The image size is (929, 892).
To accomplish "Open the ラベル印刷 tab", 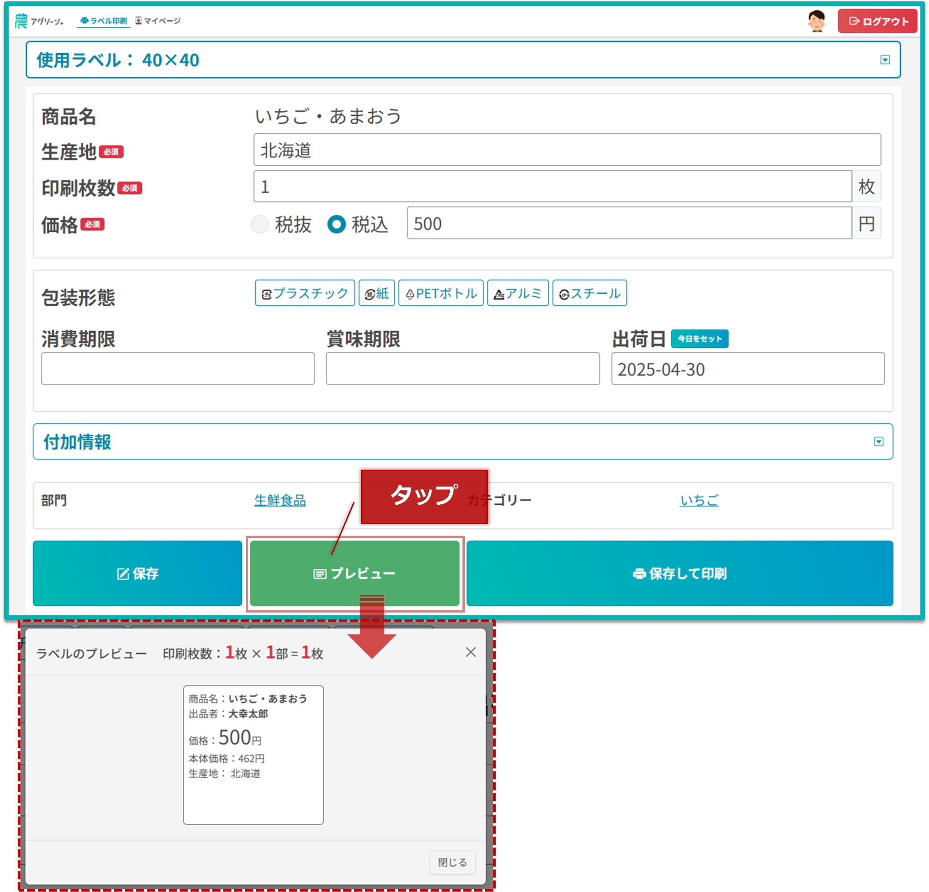I will [x=104, y=21].
